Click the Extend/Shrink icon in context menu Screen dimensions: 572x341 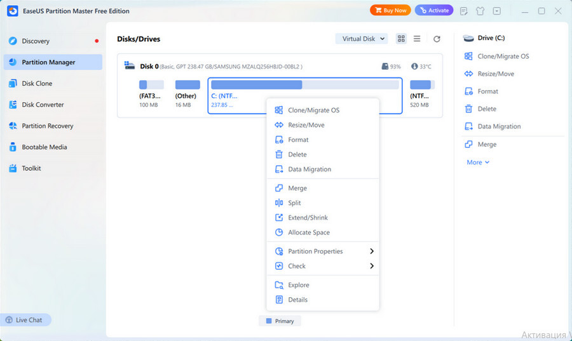[279, 218]
